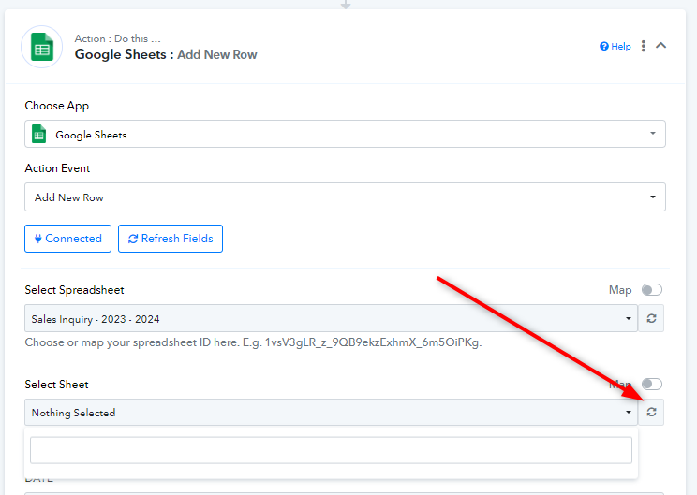697x495 pixels.
Task: Collapse the action step with the up chevron
Action: [x=661, y=45]
